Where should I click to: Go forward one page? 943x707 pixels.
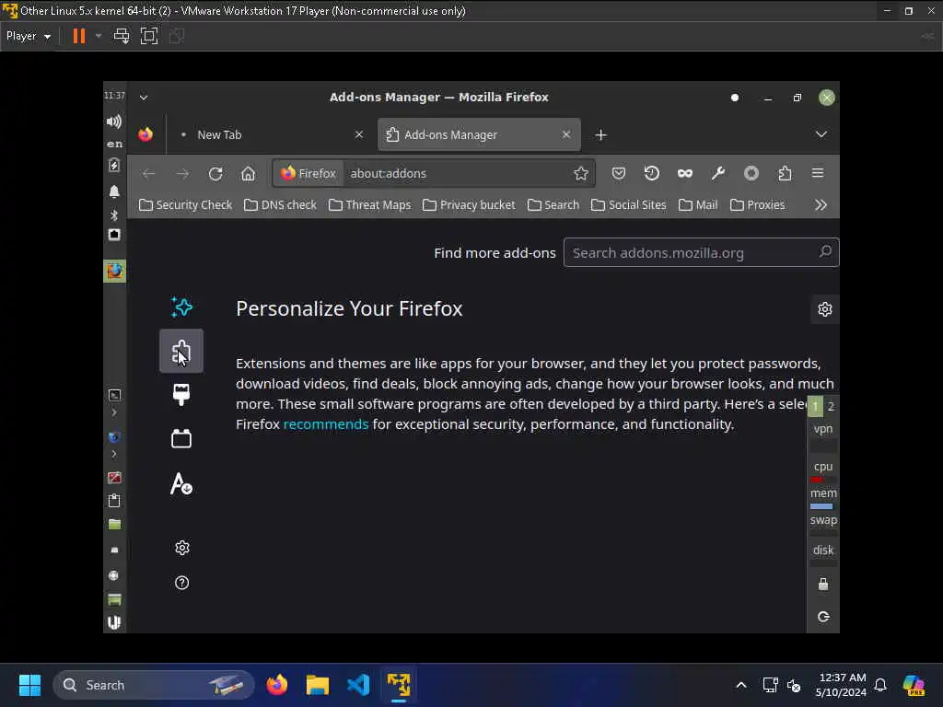182,174
